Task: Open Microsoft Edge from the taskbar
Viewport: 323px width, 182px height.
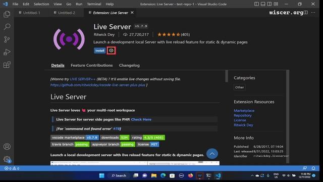Action: (163, 175)
